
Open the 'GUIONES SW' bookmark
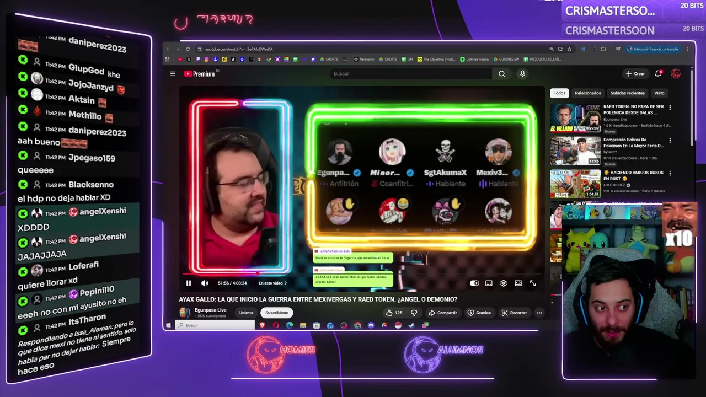tap(506, 60)
